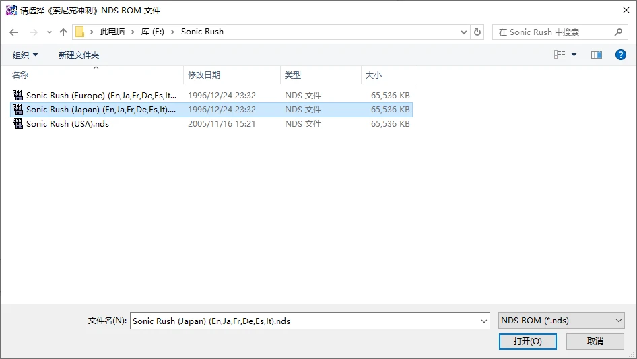Screen dimensions: 637x359
Task: Click Sonic Rush breadcrumb segment
Action: click(202, 32)
